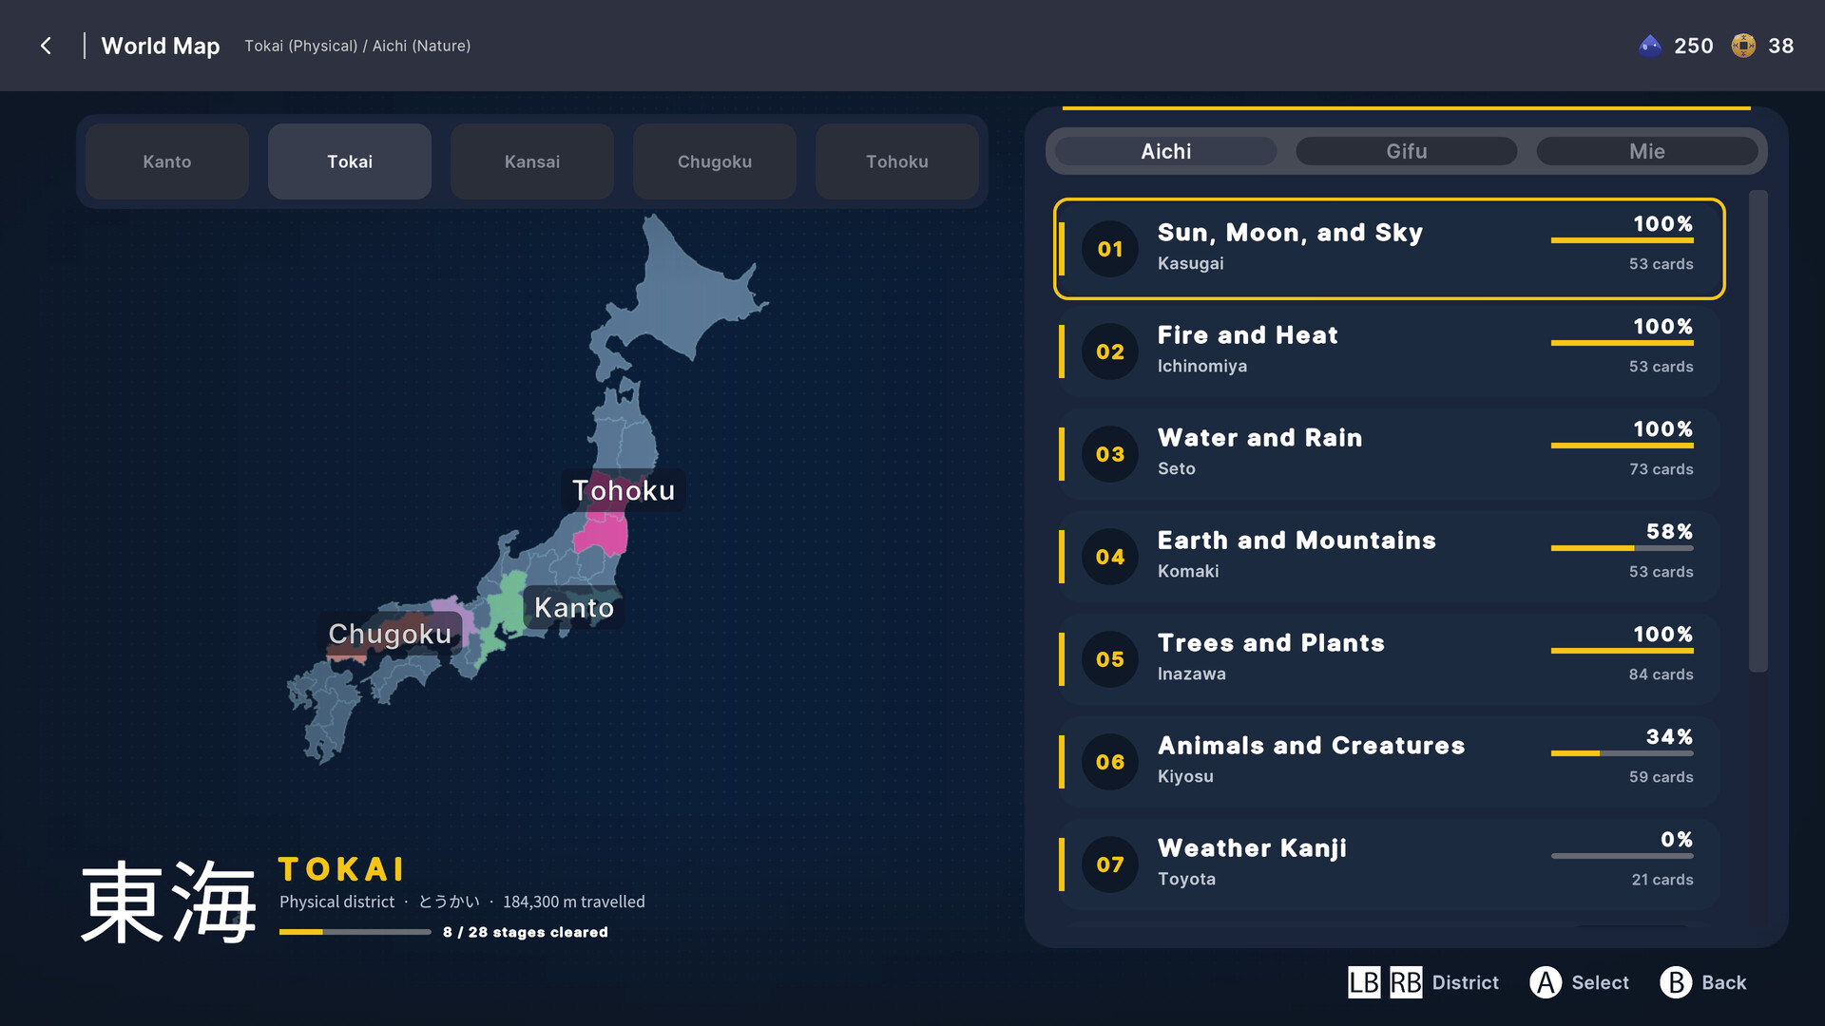Image resolution: width=1825 pixels, height=1026 pixels.
Task: Click Animals and Creatures 34% progress bar
Action: pyautogui.click(x=1622, y=753)
